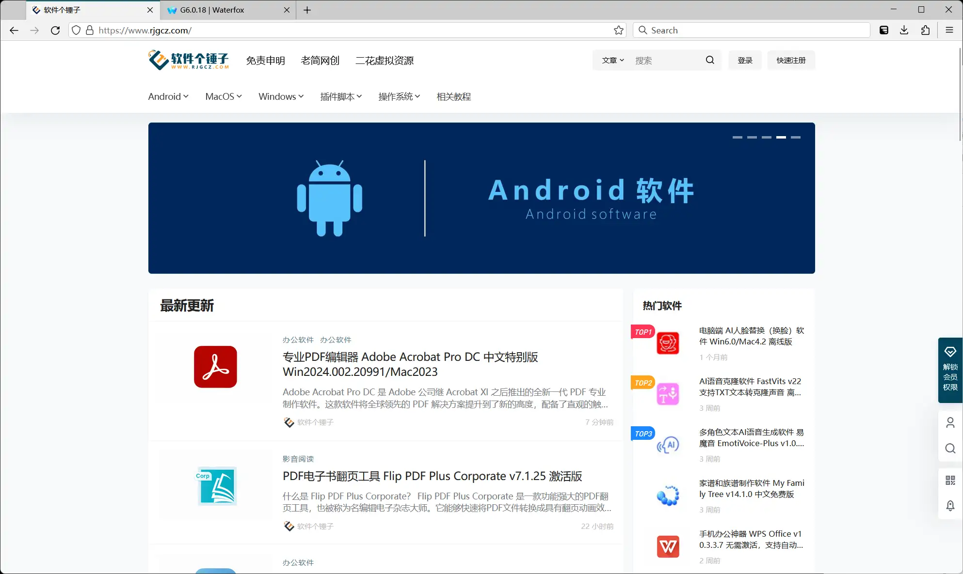Screen dimensions: 963x574
Task: Click the padlock site info icon
Action: point(90,30)
